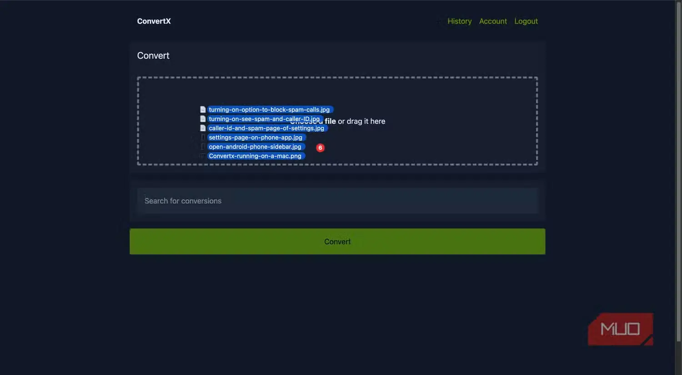Image resolution: width=682 pixels, height=375 pixels.
Task: Click file icon beside turning-on-option-to-block-spam-calls.jpg
Action: tap(203, 109)
